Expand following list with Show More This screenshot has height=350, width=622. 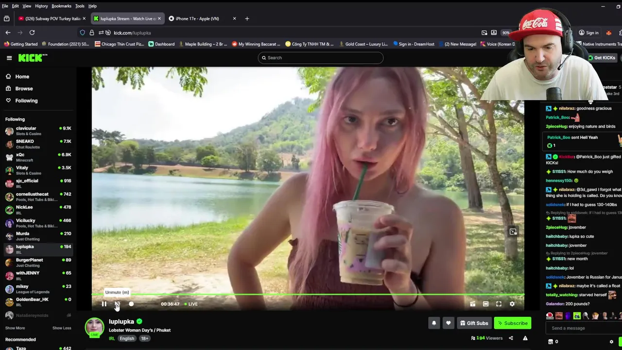[x=15, y=328]
